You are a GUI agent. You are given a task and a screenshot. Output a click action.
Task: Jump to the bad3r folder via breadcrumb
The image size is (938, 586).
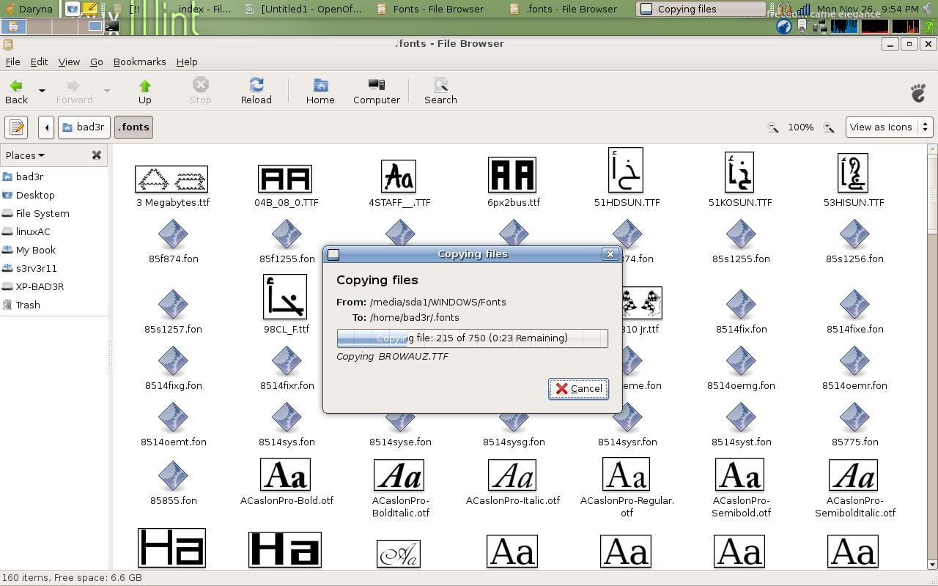tap(84, 127)
